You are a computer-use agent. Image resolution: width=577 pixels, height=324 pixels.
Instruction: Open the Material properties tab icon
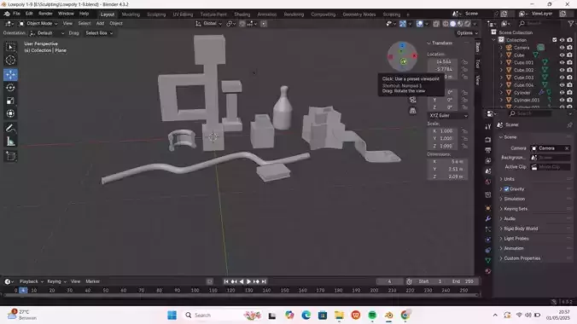coord(488,271)
